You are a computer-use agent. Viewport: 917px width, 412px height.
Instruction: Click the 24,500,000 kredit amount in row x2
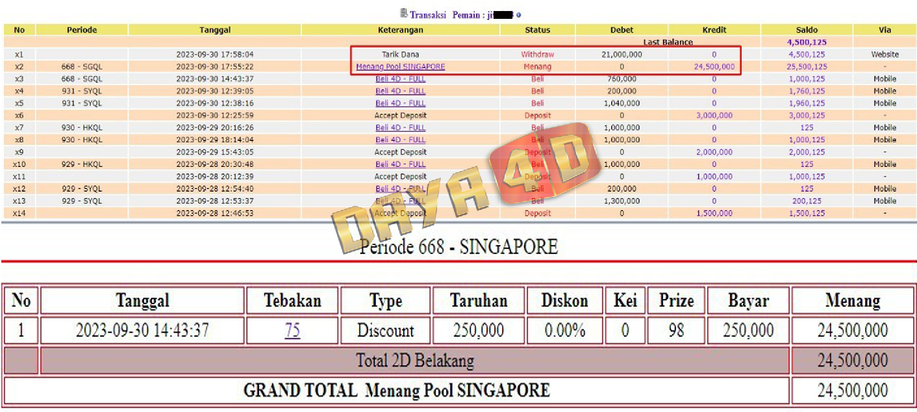click(714, 67)
